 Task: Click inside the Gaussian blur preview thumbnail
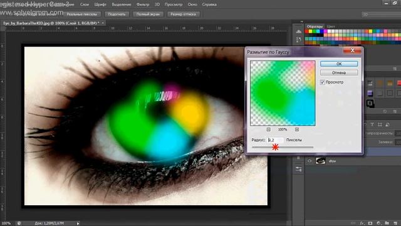click(283, 94)
